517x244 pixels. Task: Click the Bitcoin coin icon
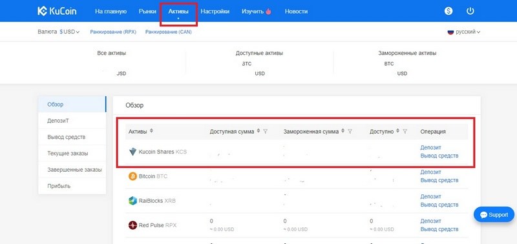132,176
